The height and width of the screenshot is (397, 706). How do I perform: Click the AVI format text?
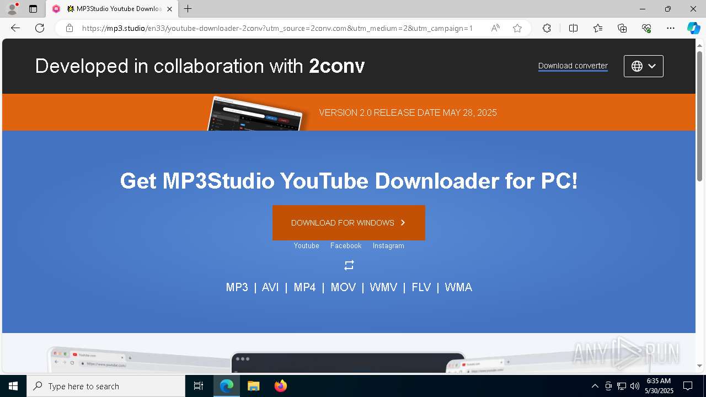[x=270, y=287]
